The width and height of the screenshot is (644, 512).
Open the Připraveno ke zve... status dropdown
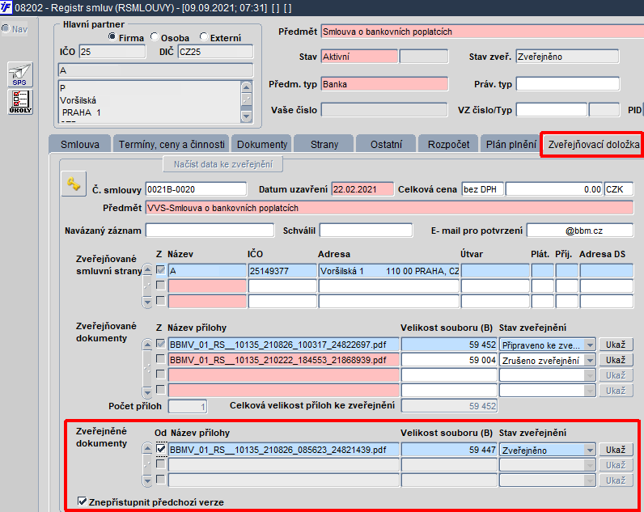coord(590,345)
